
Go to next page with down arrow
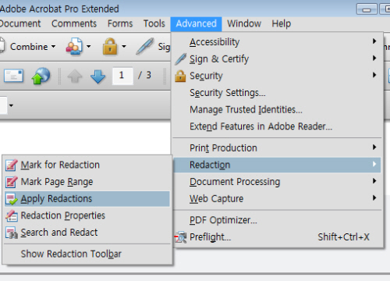click(x=98, y=76)
